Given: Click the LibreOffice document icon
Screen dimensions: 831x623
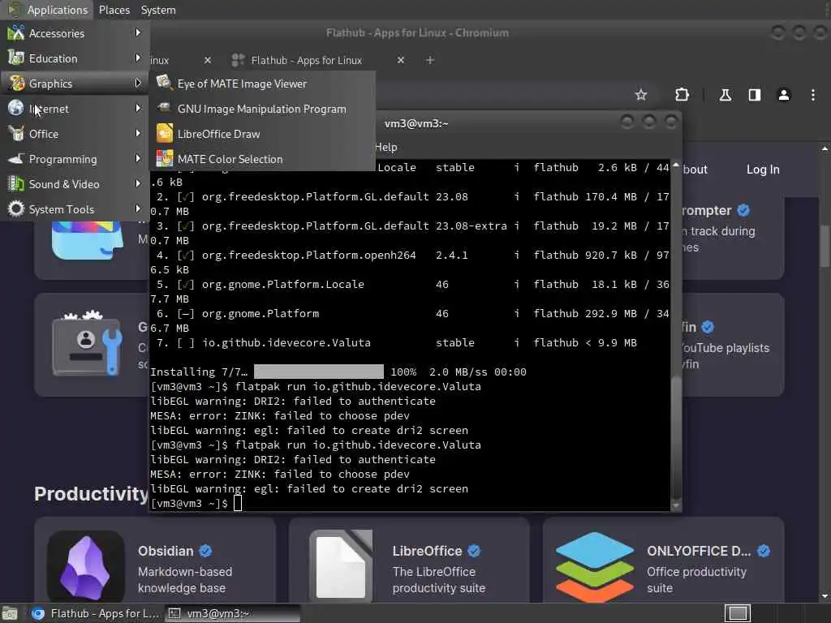Looking at the screenshot, I should click(341, 566).
